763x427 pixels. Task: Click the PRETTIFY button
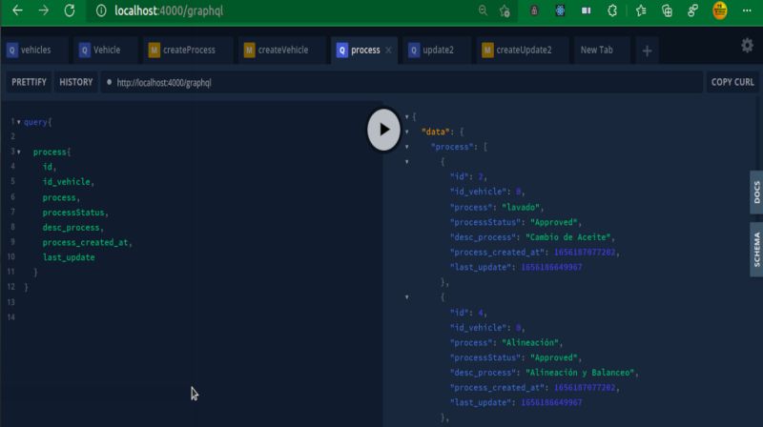(x=29, y=82)
